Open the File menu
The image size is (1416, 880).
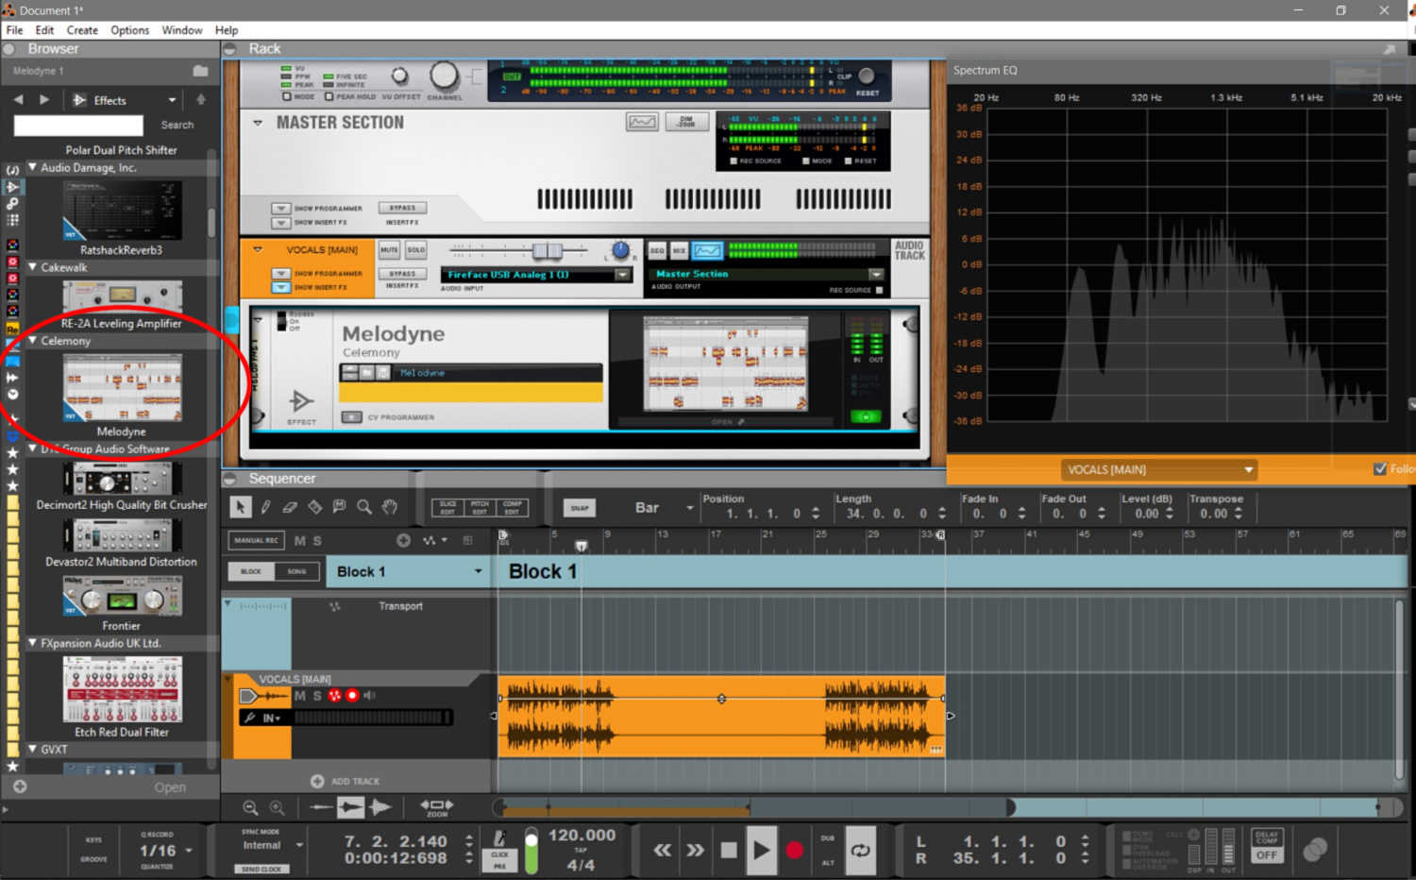[14, 30]
